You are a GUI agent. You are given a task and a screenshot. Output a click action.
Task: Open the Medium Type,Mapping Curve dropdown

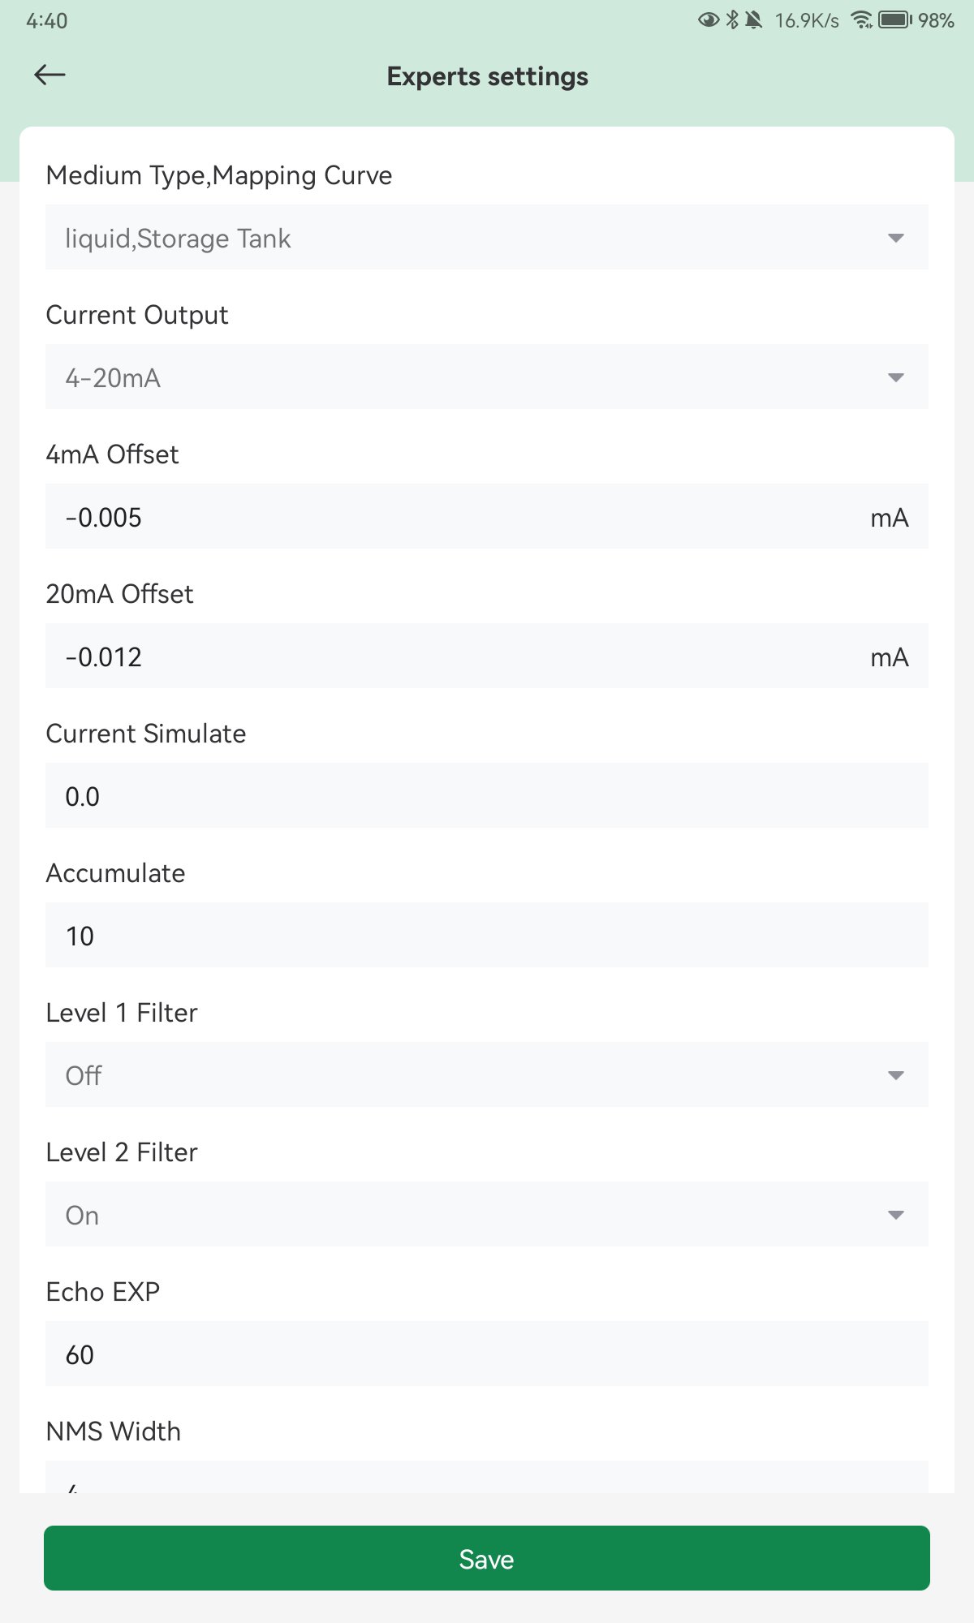pos(487,237)
